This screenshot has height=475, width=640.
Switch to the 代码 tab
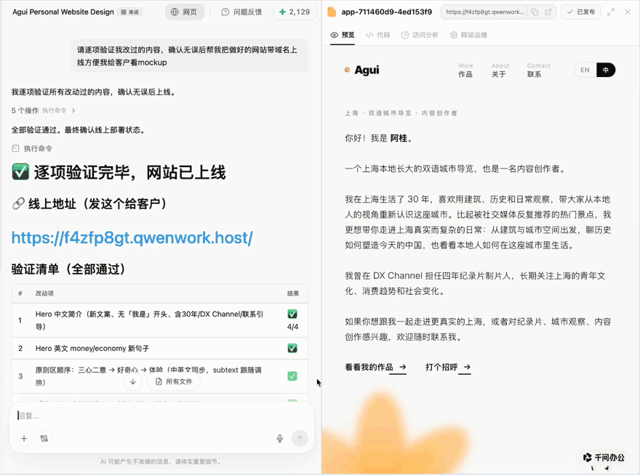click(378, 35)
